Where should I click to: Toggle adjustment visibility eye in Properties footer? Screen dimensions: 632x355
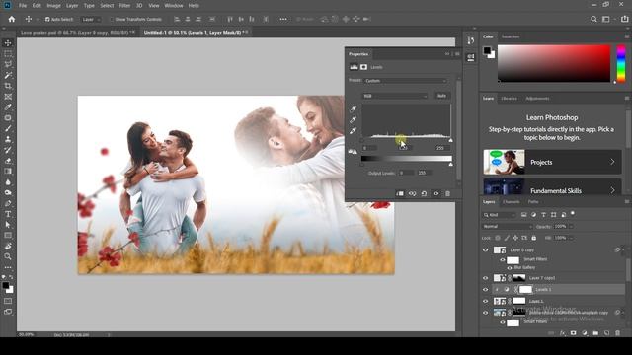pos(436,193)
